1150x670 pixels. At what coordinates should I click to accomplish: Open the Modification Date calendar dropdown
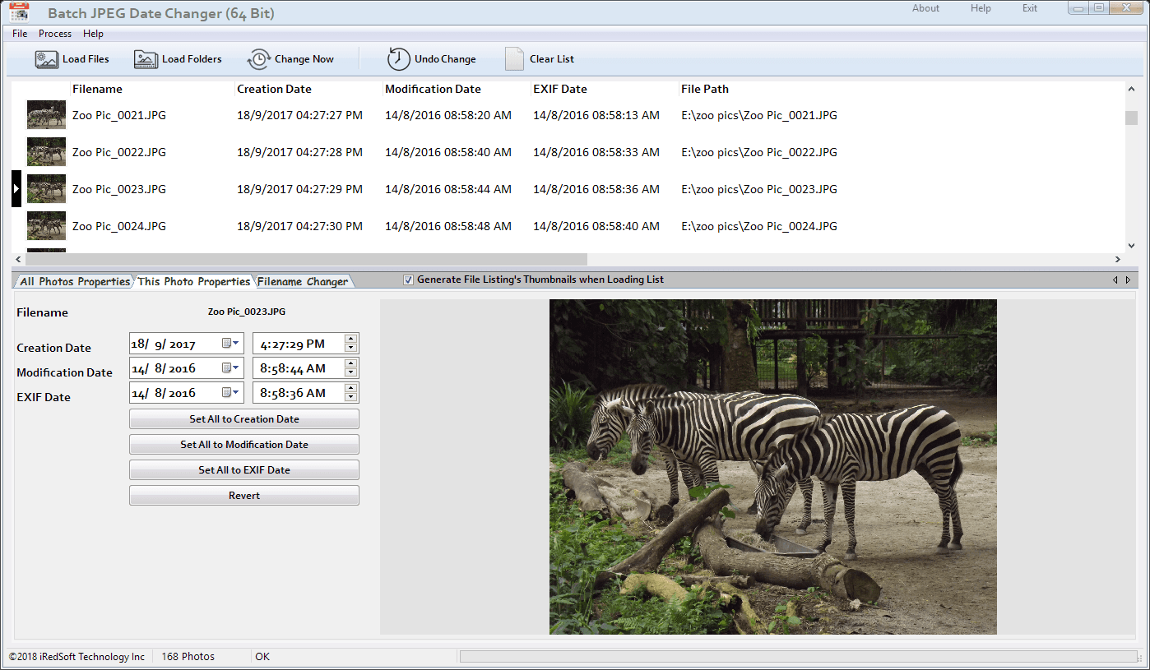click(x=230, y=368)
